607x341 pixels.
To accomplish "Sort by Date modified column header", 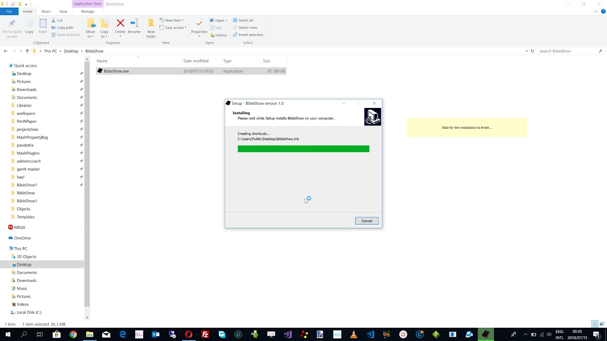I will point(202,61).
